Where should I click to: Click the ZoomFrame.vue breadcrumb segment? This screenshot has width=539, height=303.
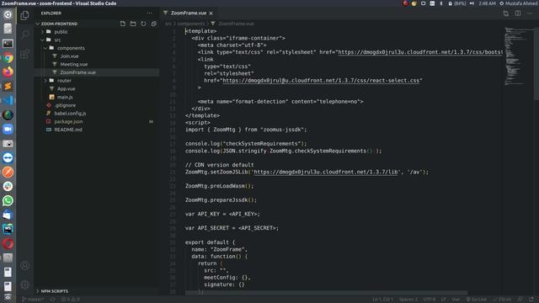tap(236, 24)
